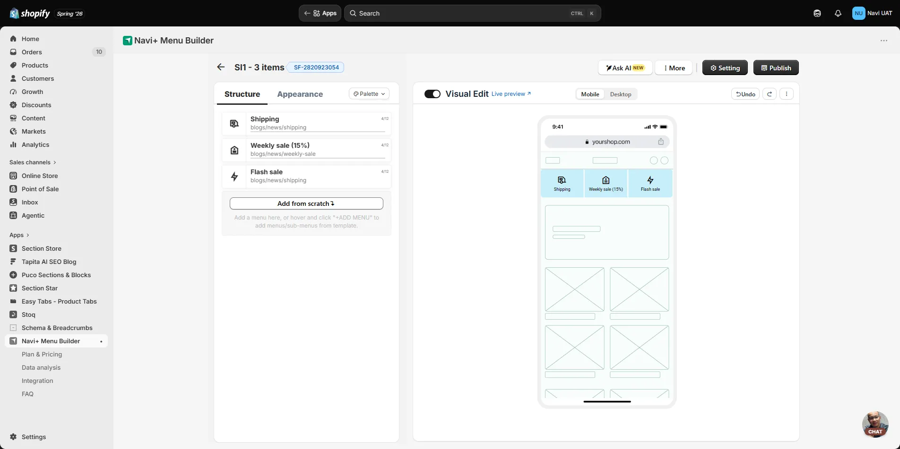Viewport: 900px width, 449px height.
Task: Click the Settings gear icon in sidebar
Action: tap(13, 437)
